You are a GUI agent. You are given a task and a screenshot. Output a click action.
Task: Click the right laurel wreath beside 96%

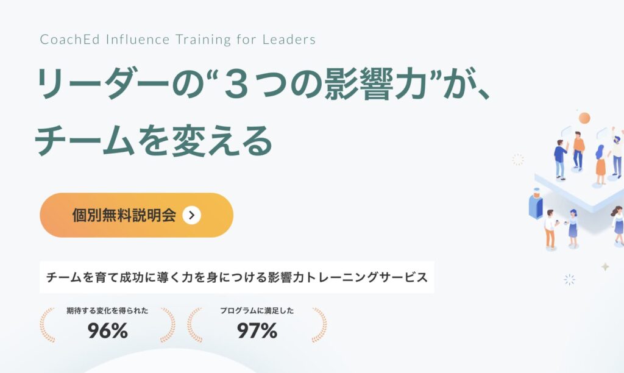click(x=168, y=325)
